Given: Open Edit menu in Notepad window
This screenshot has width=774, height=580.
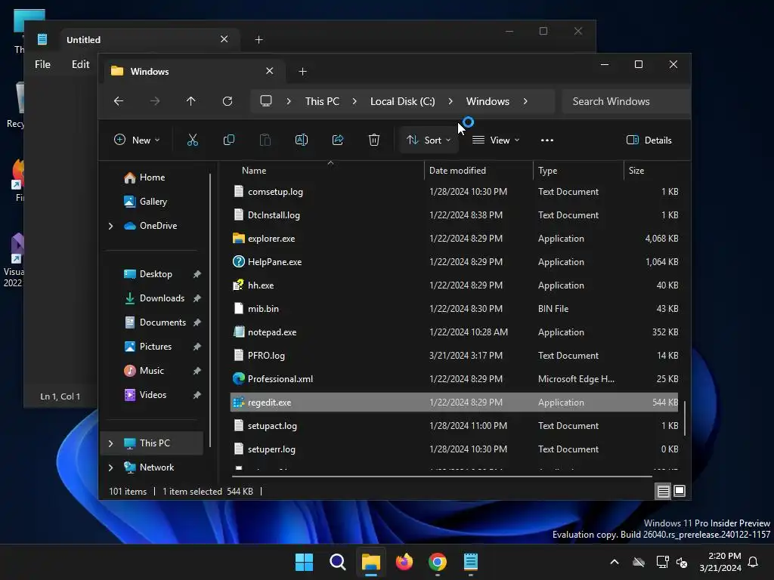Looking at the screenshot, I should coord(80,65).
